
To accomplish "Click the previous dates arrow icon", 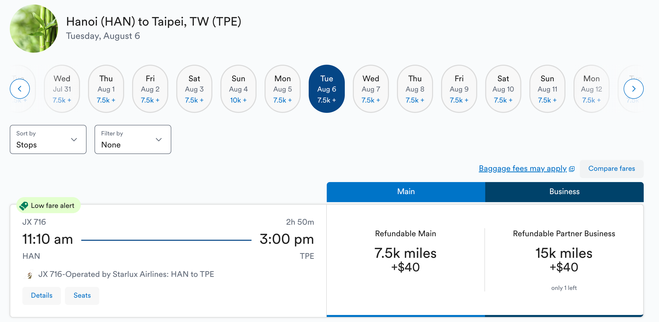I will tap(20, 89).
